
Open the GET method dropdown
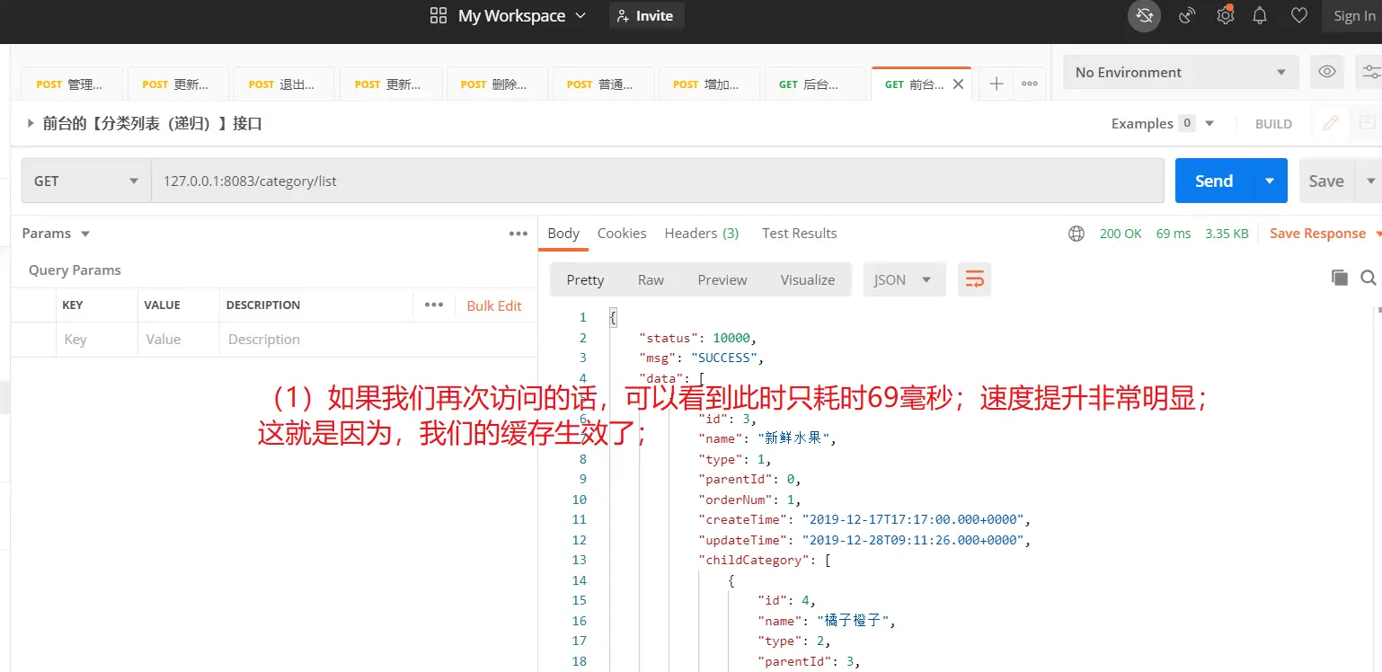86,181
